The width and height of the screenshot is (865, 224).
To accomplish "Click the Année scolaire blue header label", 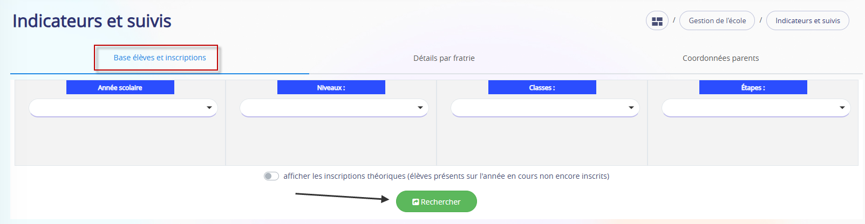I will 120,87.
